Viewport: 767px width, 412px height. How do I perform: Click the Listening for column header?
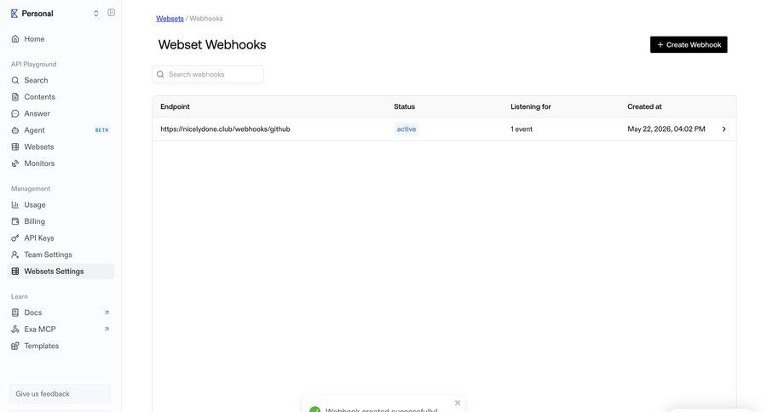(530, 106)
